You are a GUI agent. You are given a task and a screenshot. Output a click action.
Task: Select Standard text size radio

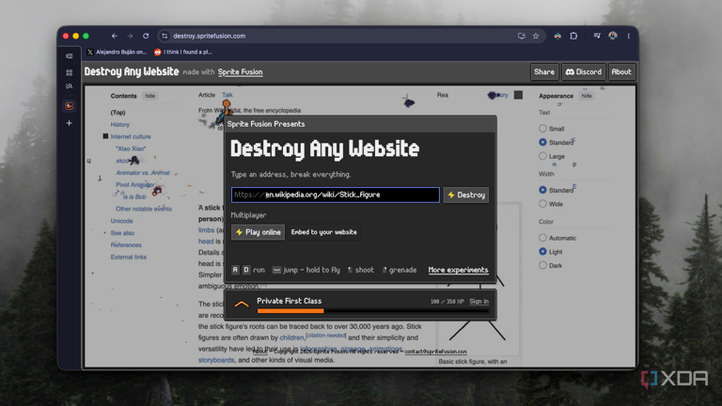click(542, 142)
